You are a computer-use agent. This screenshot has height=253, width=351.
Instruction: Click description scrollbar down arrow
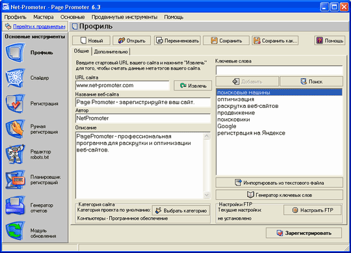click(x=207, y=194)
